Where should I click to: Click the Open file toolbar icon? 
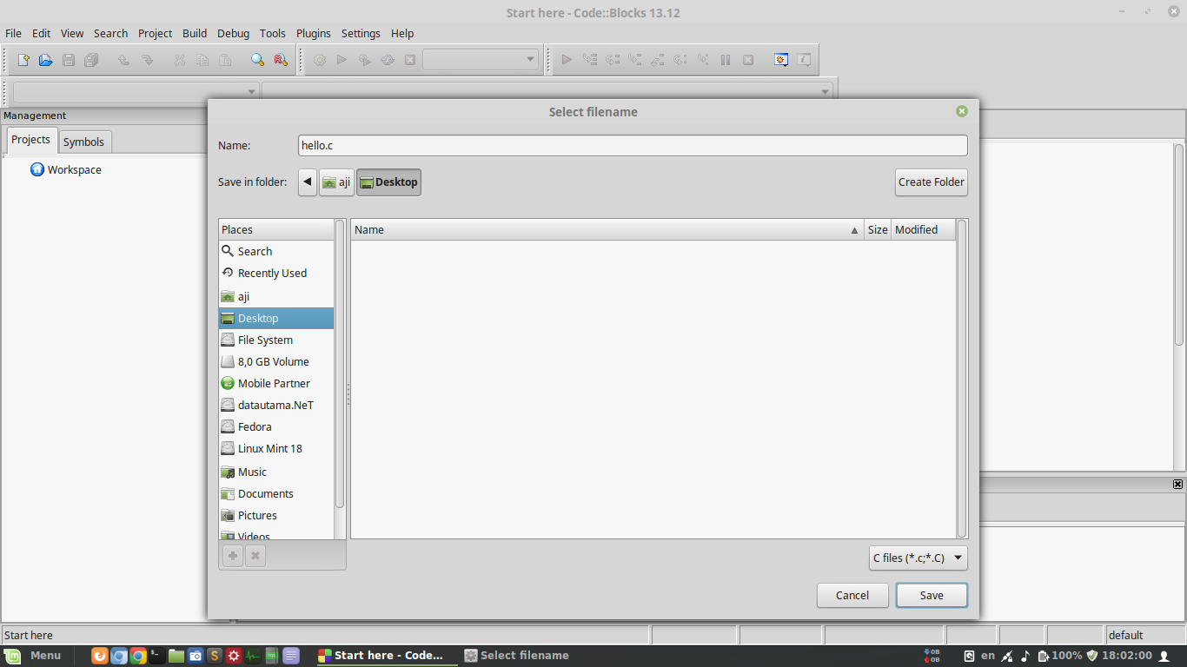[x=45, y=60]
